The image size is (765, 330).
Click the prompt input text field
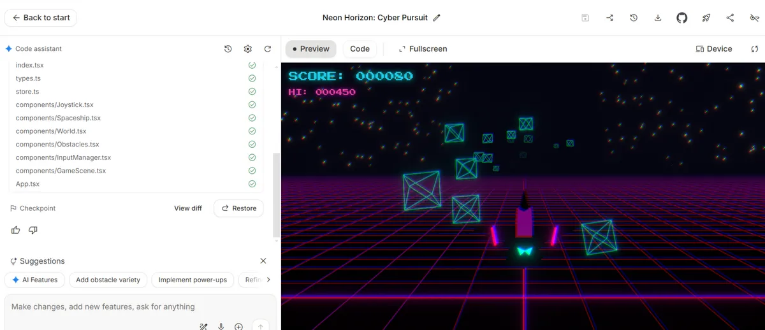127,307
